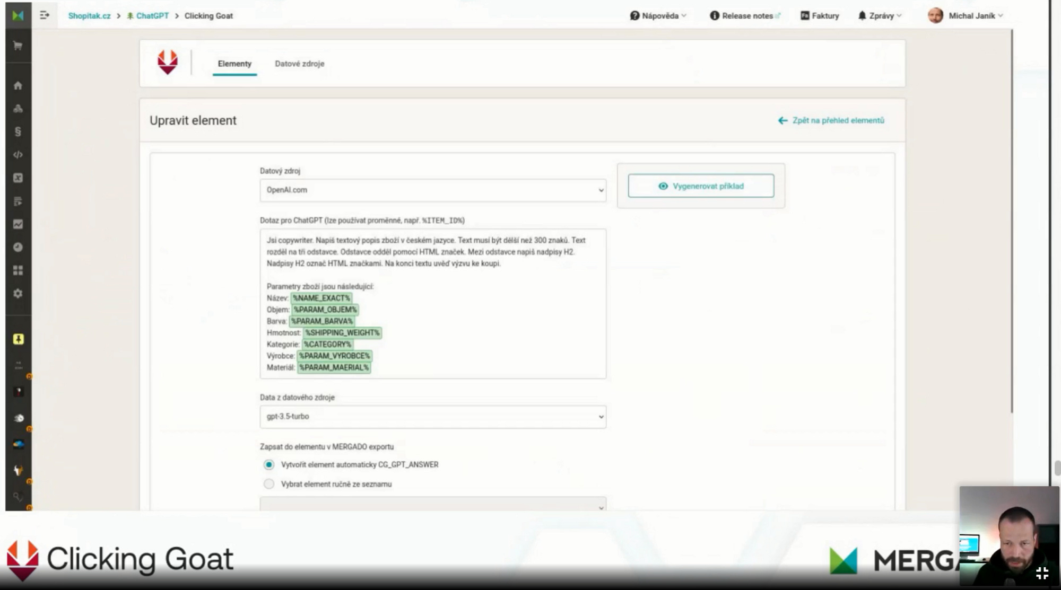Open the Clicking Goat sidebar app icon

tap(18, 470)
